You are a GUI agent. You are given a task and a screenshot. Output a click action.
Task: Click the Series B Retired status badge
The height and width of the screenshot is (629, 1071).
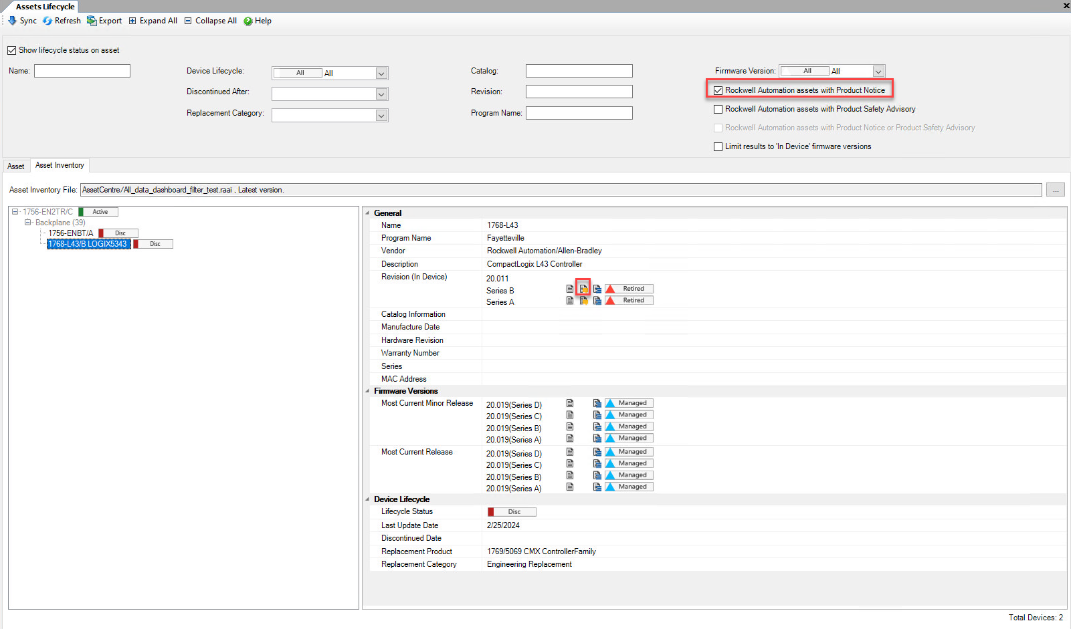tap(629, 289)
